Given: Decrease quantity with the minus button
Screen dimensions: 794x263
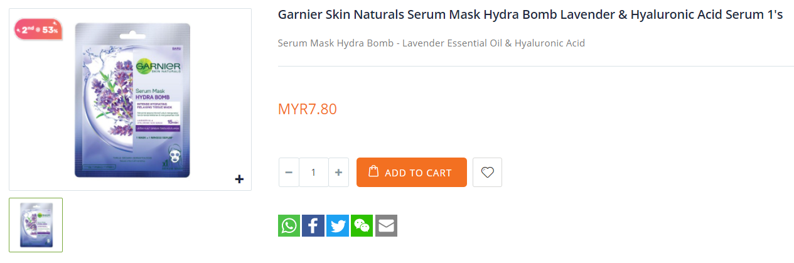Looking at the screenshot, I should pos(289,172).
